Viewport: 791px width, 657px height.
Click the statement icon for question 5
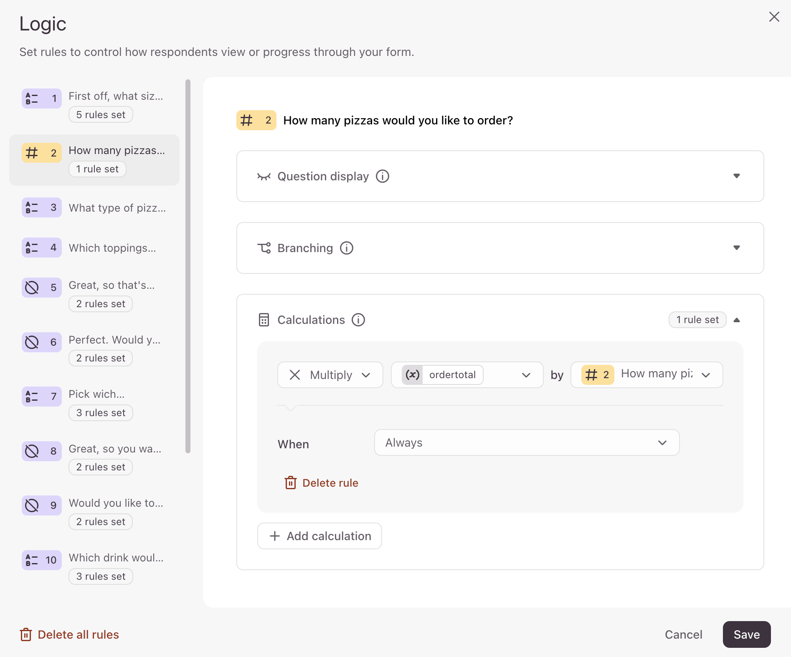(32, 287)
